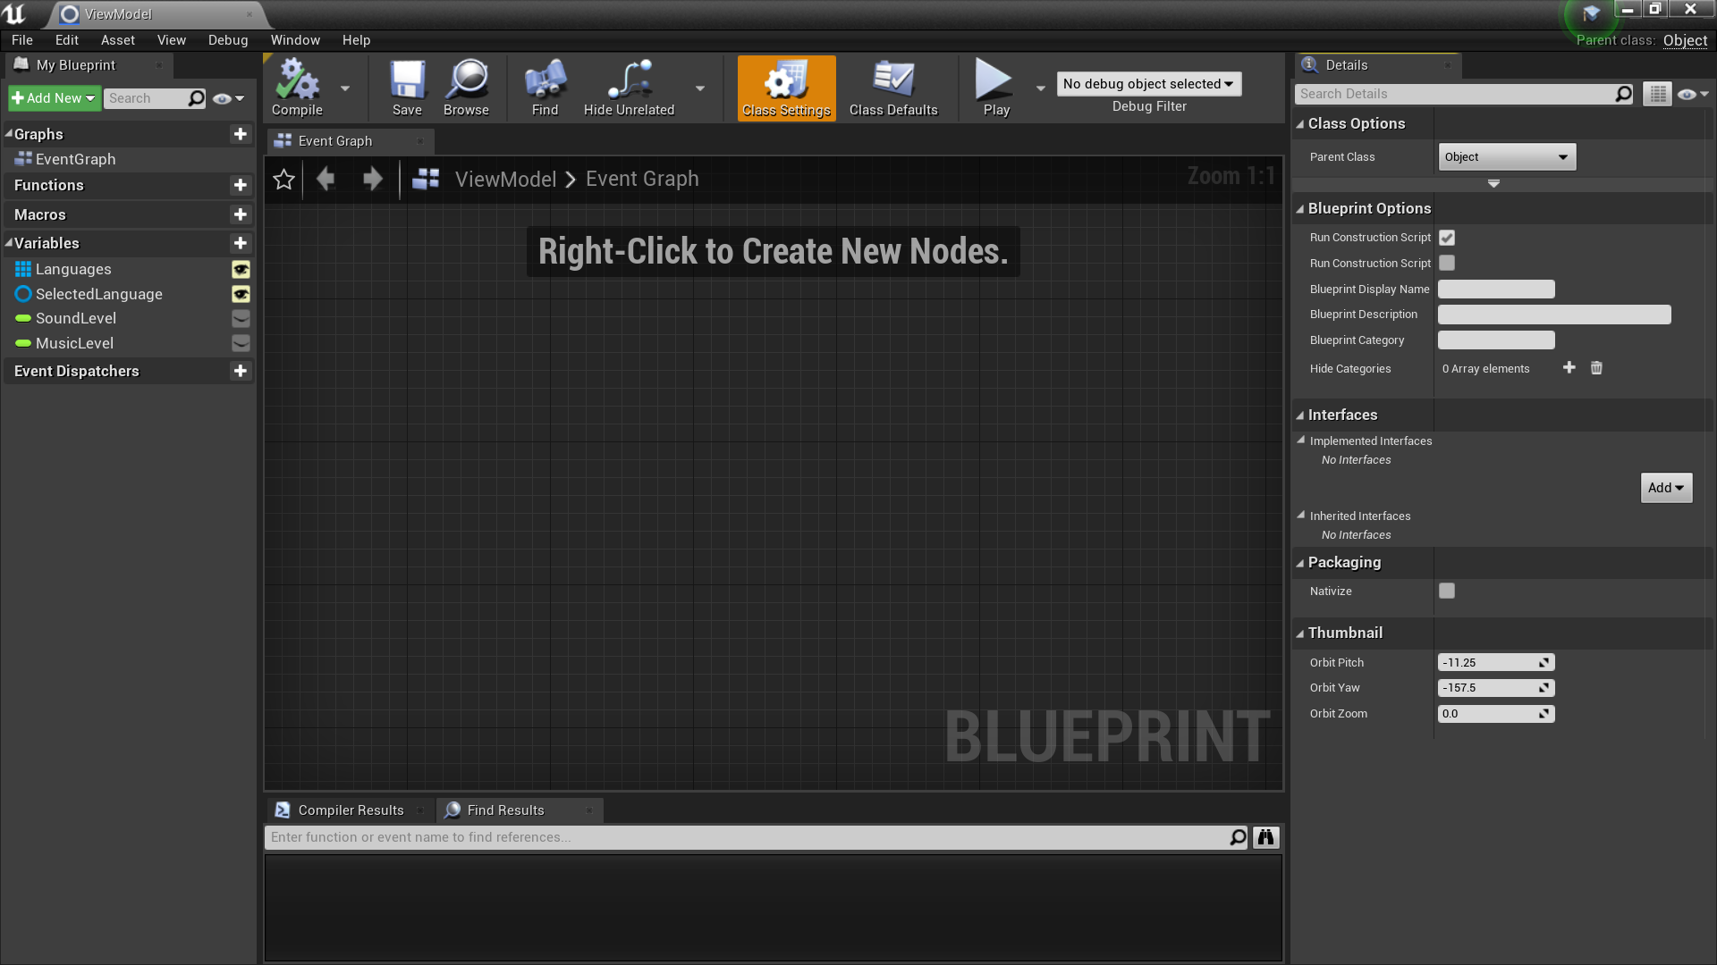Toggle first Run Construction Script checkbox
Image resolution: width=1717 pixels, height=965 pixels.
pyautogui.click(x=1447, y=238)
